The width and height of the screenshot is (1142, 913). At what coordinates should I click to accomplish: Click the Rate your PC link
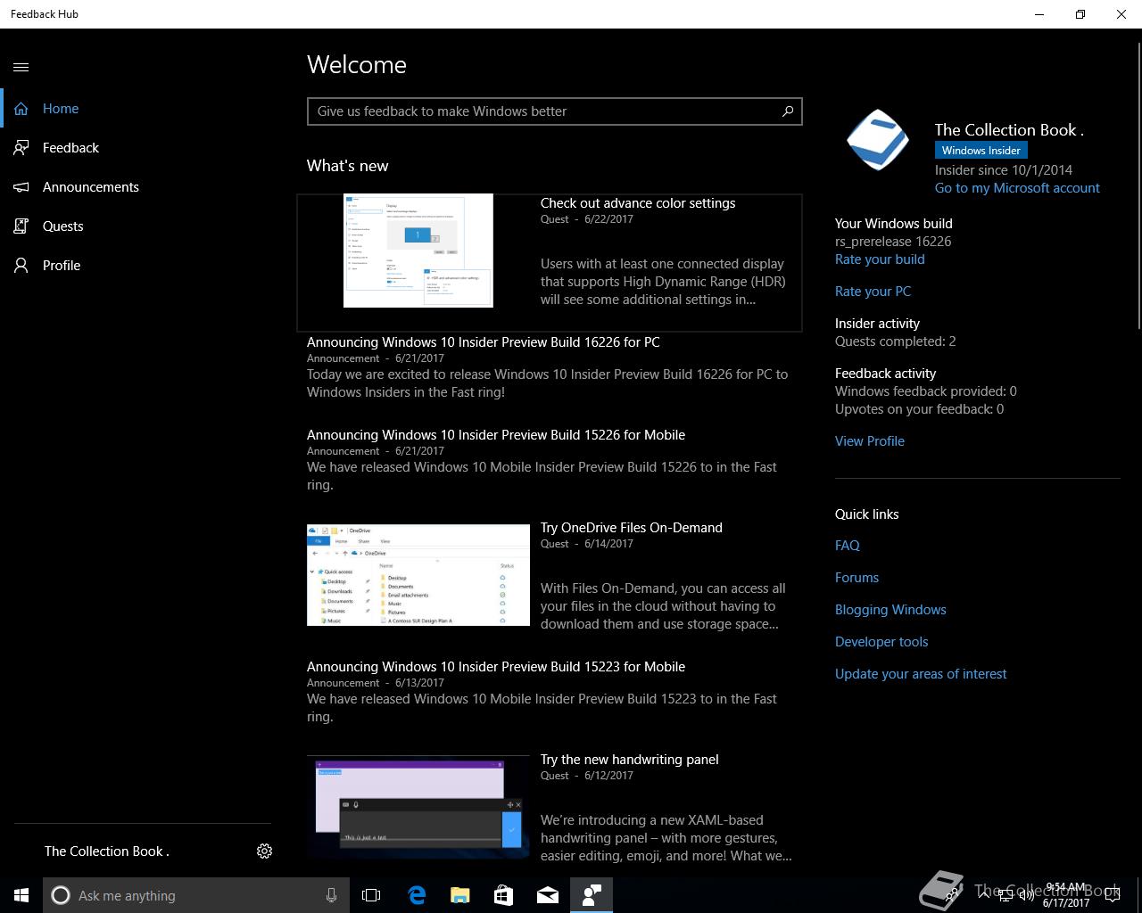pos(873,292)
